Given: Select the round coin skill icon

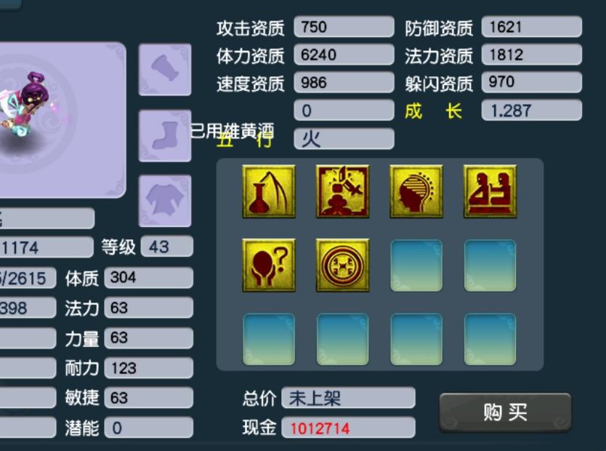Looking at the screenshot, I should pyautogui.click(x=342, y=265).
